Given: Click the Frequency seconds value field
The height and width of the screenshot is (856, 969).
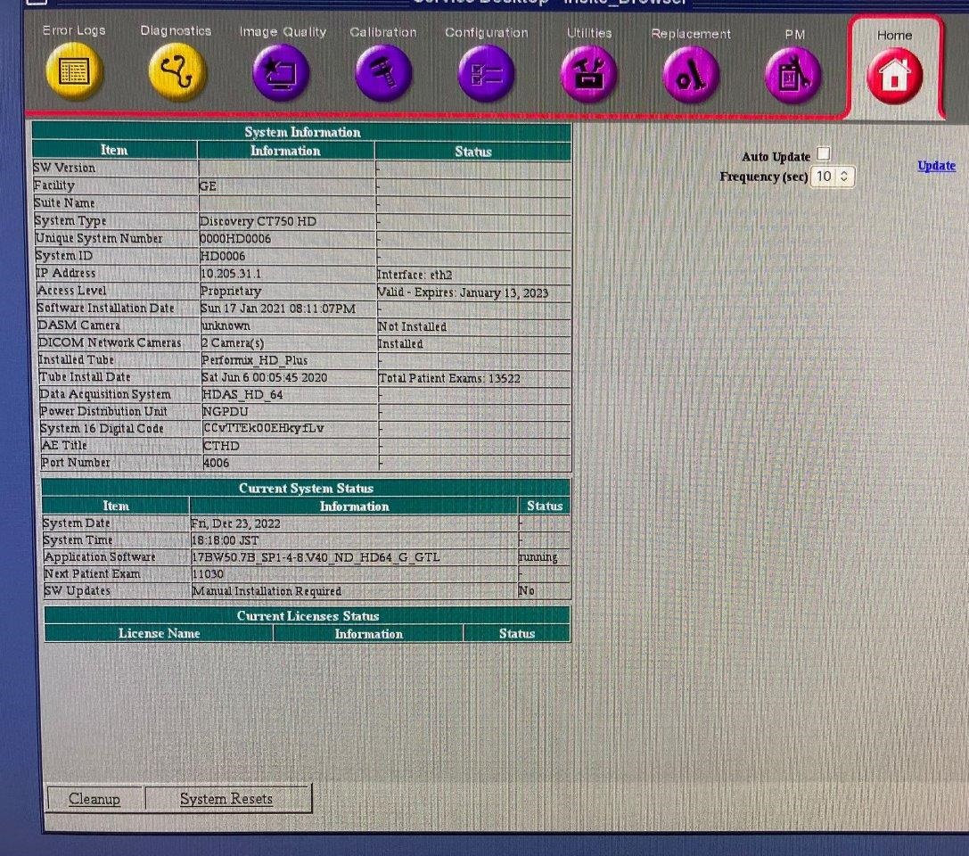Looking at the screenshot, I should click(x=825, y=177).
